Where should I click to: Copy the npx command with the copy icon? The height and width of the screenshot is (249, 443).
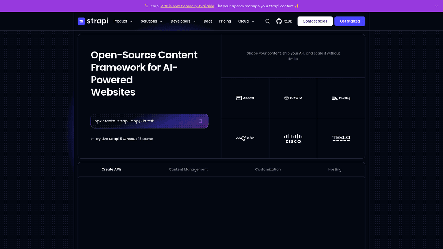coord(200,121)
